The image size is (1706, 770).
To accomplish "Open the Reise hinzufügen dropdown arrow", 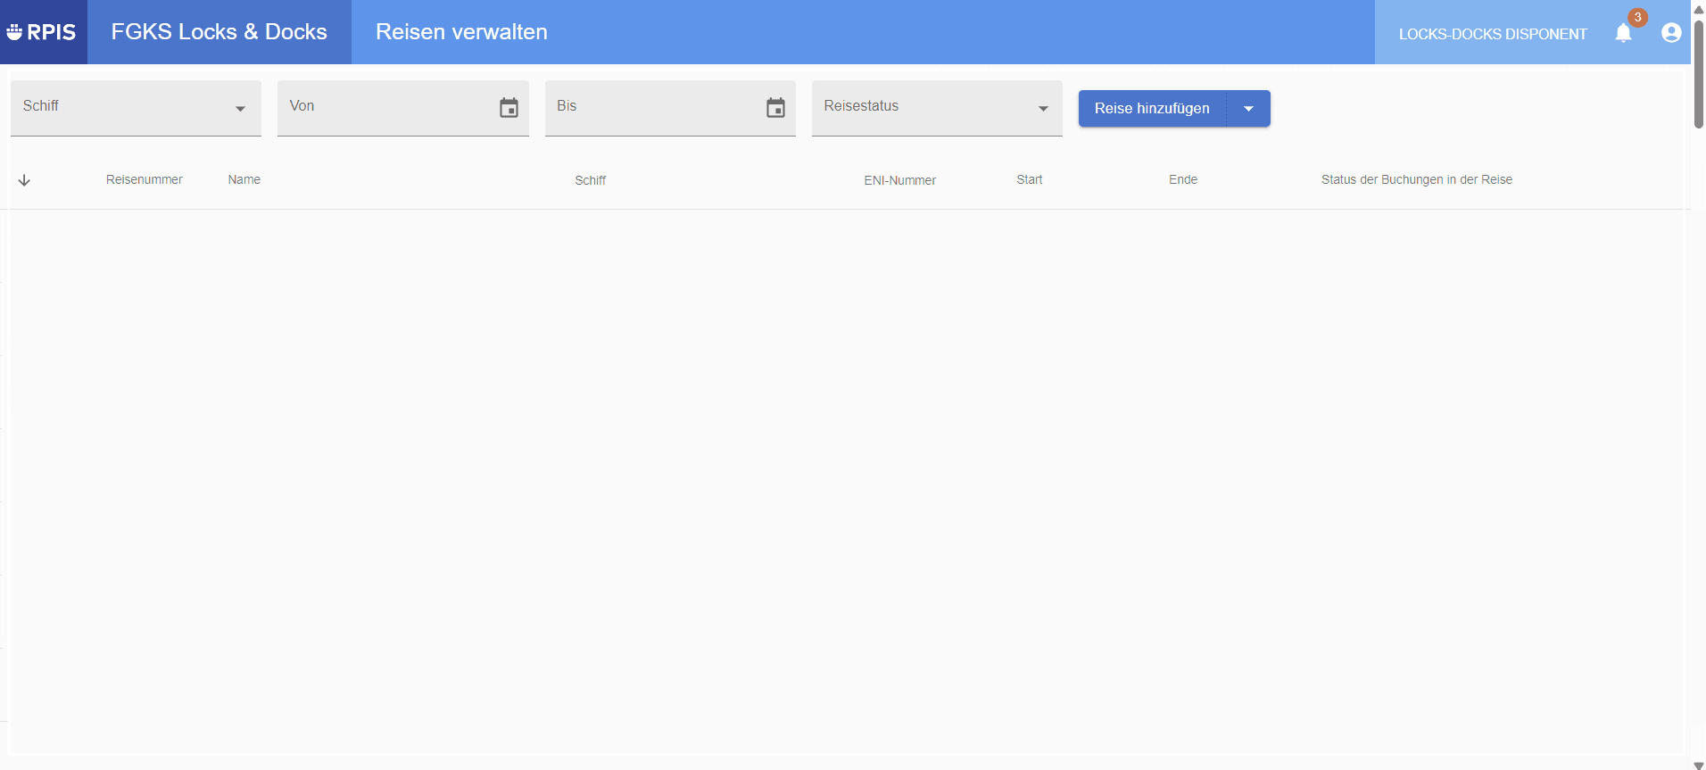I will [x=1248, y=108].
